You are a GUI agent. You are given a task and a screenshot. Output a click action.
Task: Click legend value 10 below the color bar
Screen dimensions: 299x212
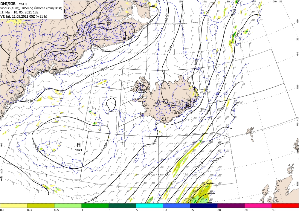click(165, 210)
